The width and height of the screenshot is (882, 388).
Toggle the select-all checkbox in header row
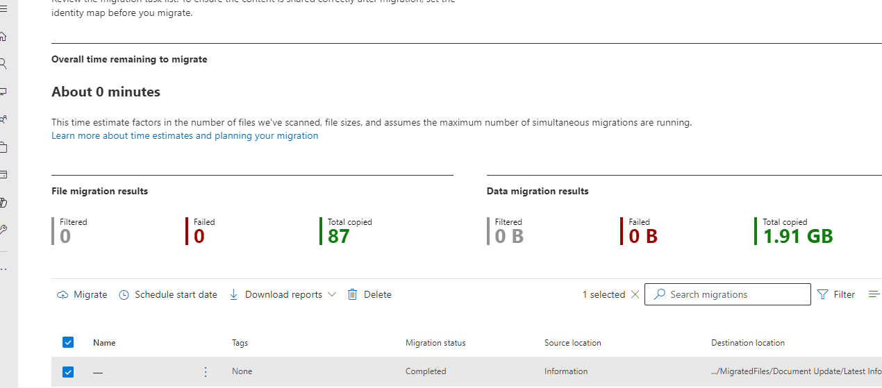(68, 342)
